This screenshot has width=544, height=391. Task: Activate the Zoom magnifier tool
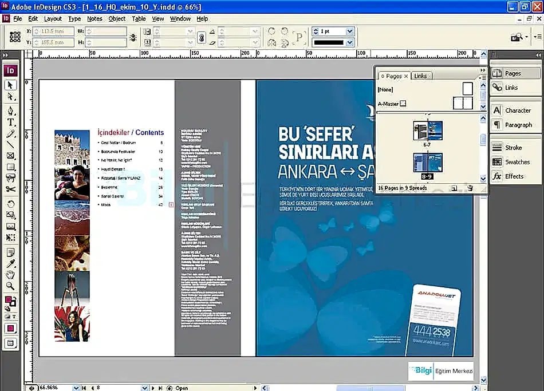pos(10,286)
